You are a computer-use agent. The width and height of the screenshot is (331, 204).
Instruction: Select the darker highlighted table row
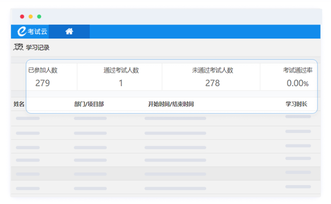165,173
